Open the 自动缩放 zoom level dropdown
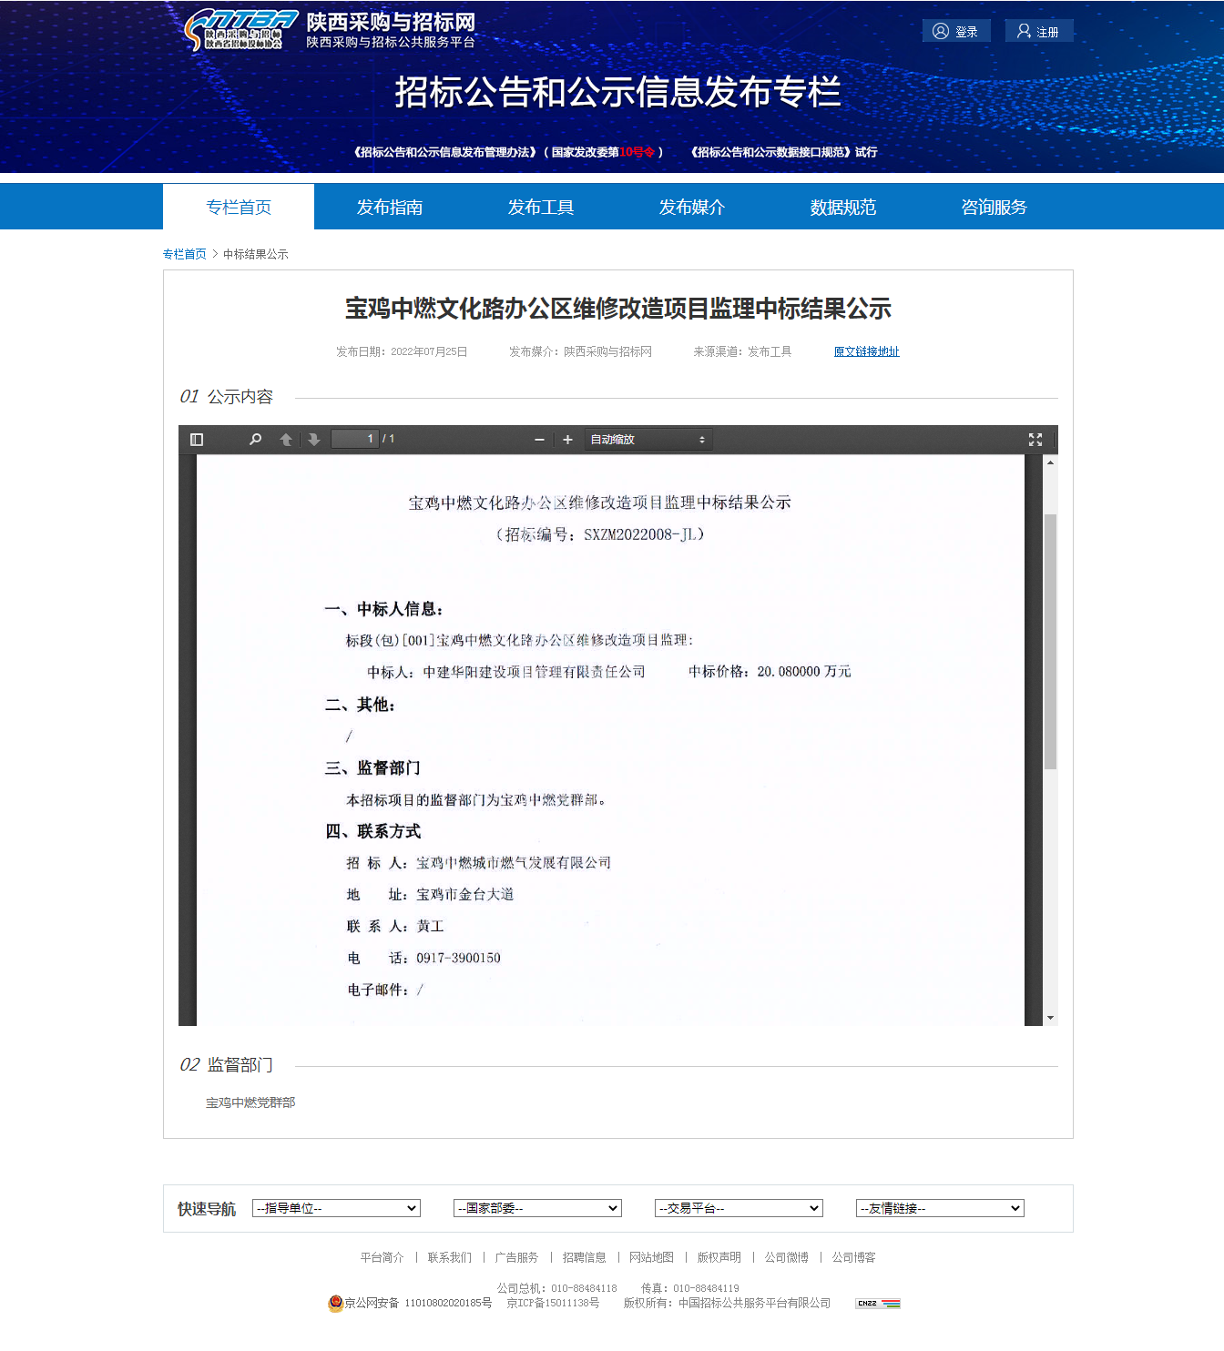The image size is (1224, 1351). tap(648, 440)
